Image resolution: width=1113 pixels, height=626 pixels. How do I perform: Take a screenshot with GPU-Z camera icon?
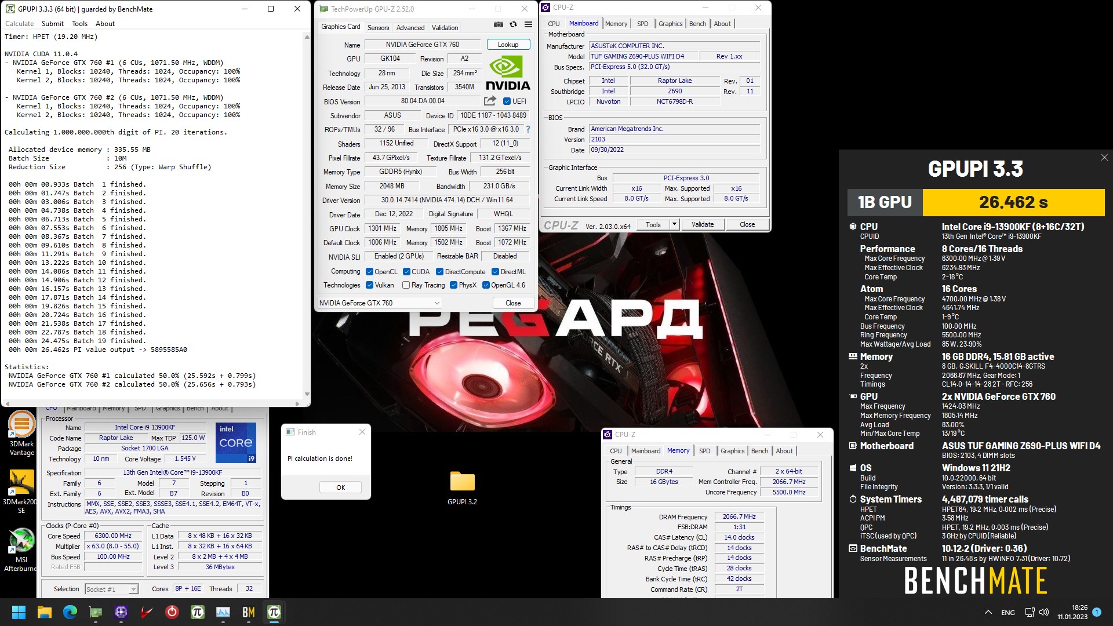[498, 24]
